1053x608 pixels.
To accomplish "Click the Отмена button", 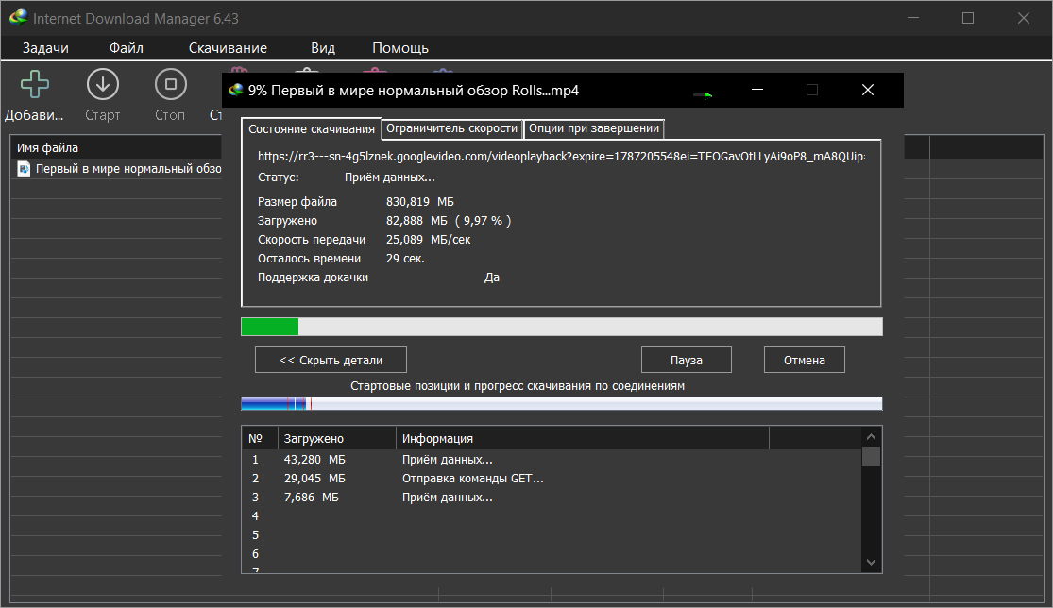I will click(805, 360).
